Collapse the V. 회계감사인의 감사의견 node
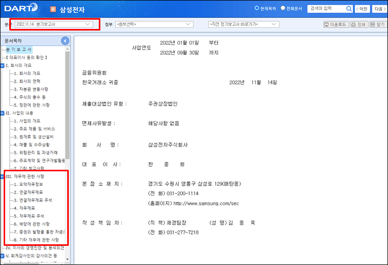The image size is (388, 265). point(2,256)
